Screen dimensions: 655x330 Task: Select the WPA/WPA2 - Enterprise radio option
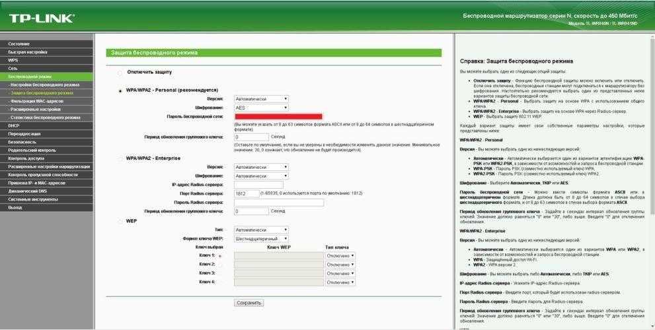pos(120,158)
